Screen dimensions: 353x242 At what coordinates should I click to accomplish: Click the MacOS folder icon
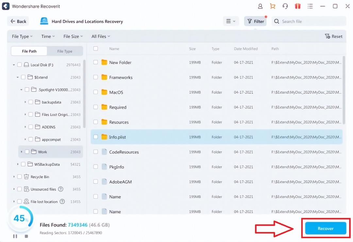(x=104, y=92)
